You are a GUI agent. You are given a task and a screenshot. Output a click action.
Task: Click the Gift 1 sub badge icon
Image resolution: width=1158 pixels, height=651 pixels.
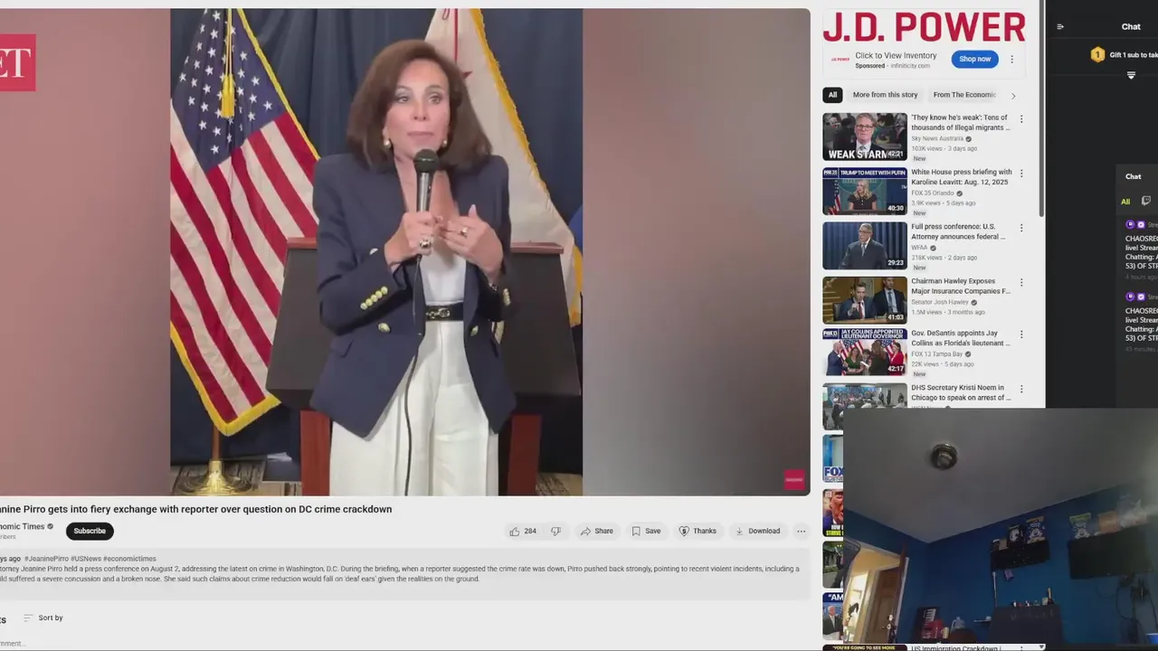[1097, 54]
